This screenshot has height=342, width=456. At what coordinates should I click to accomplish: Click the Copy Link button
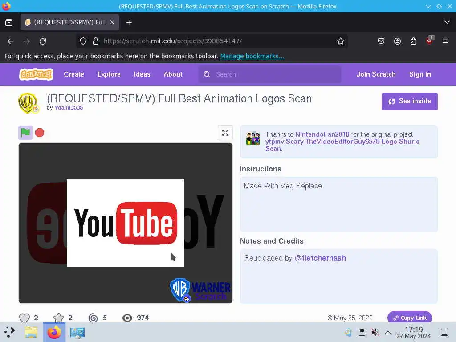coord(410,318)
